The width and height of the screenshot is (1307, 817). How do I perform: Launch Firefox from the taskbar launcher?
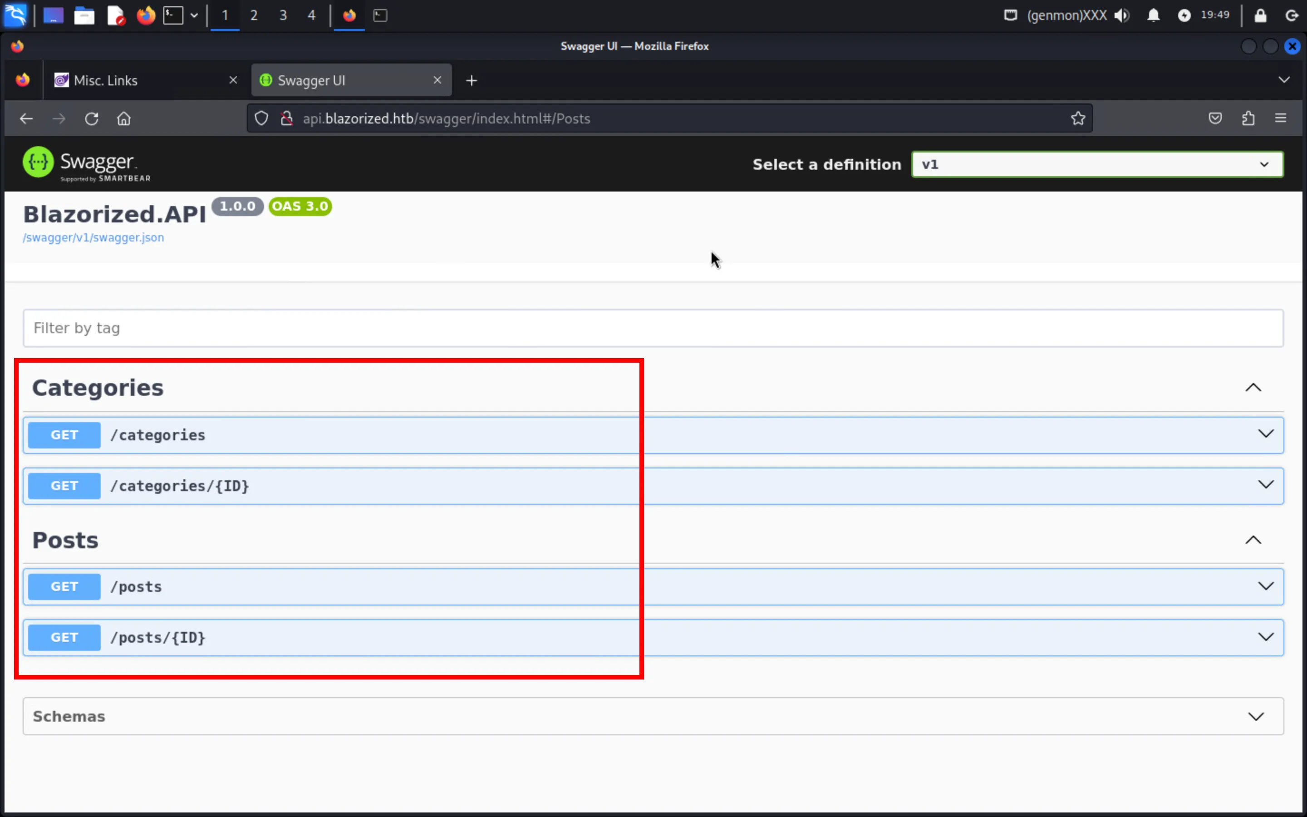146,16
